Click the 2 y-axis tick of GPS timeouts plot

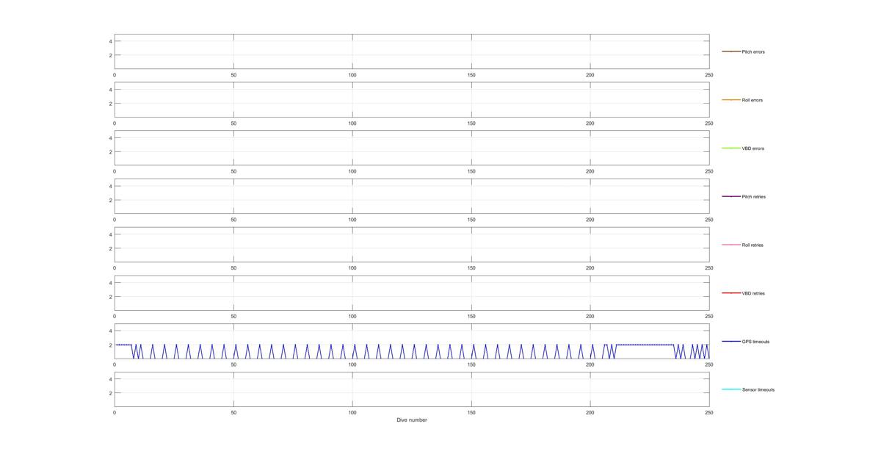[x=110, y=345]
